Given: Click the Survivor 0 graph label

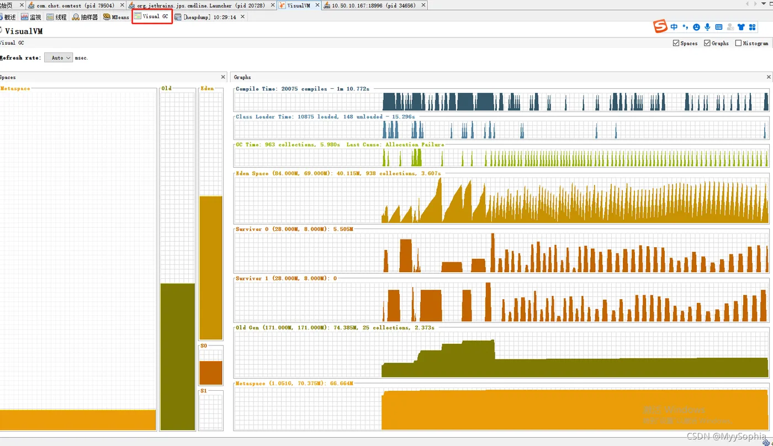Looking at the screenshot, I should (x=294, y=229).
